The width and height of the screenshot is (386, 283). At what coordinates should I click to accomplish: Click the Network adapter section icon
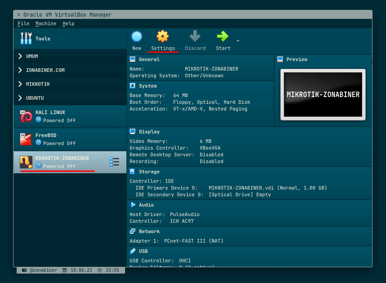[x=132, y=231]
